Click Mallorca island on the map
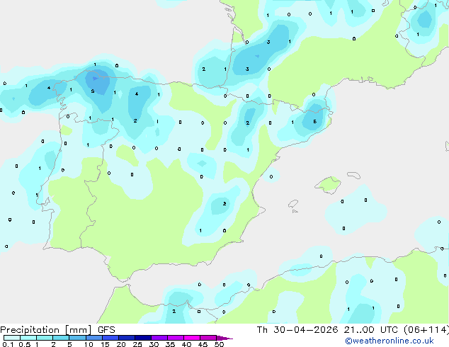This screenshot has height=347, width=449. click(x=328, y=185)
